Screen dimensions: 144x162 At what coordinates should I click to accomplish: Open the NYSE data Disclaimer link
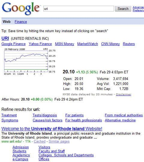124,94
